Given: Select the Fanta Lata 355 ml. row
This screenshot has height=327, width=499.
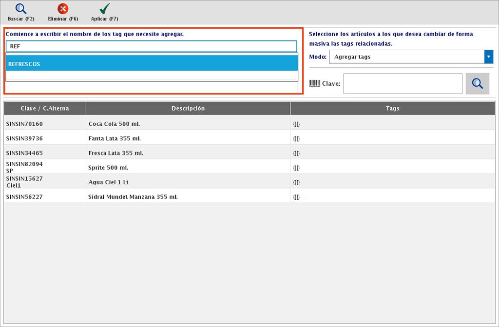Looking at the screenshot, I should click(x=188, y=138).
